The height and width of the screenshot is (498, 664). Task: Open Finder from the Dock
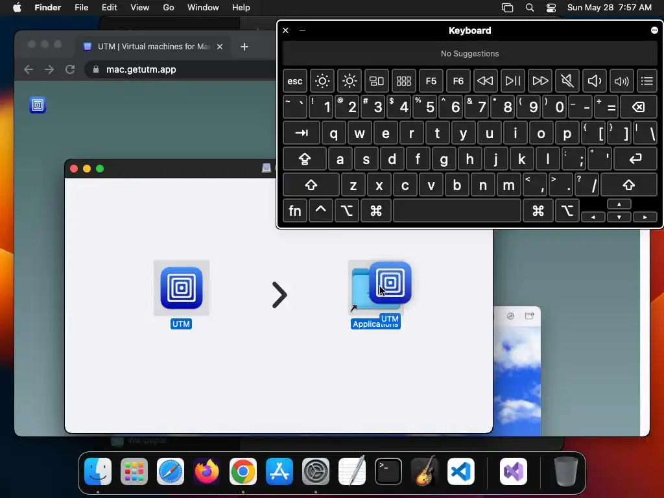(x=98, y=471)
